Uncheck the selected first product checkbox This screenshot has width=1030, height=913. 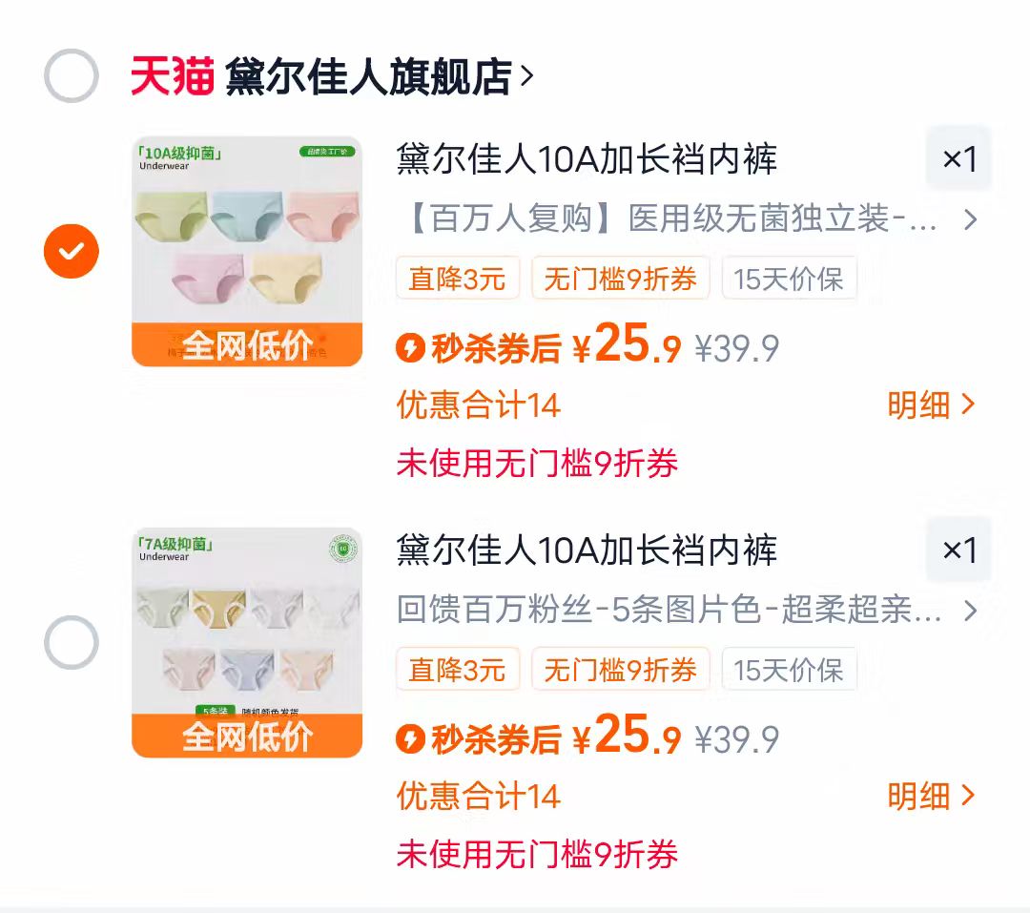coord(70,251)
